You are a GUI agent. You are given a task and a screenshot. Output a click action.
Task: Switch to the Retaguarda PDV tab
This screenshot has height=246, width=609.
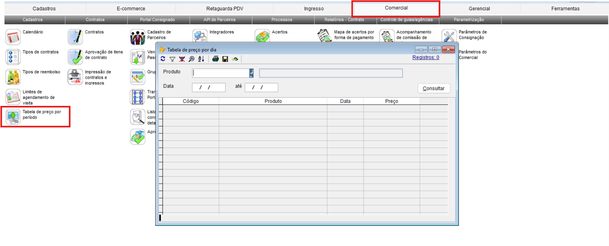225,9
